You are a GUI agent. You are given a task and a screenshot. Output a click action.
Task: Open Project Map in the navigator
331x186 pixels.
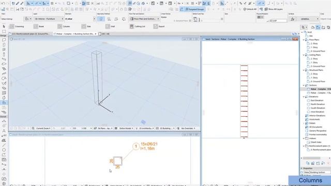313,27
